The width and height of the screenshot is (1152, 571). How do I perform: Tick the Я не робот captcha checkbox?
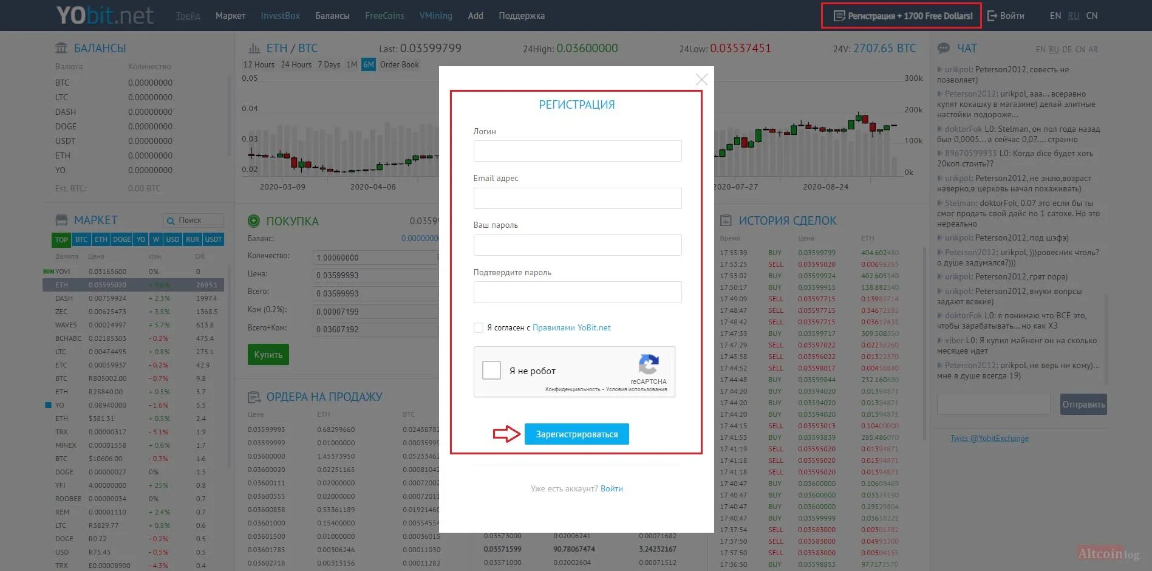(491, 371)
